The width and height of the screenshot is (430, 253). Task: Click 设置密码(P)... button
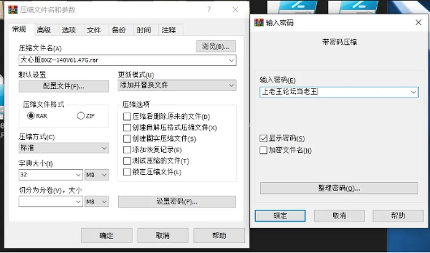click(177, 202)
